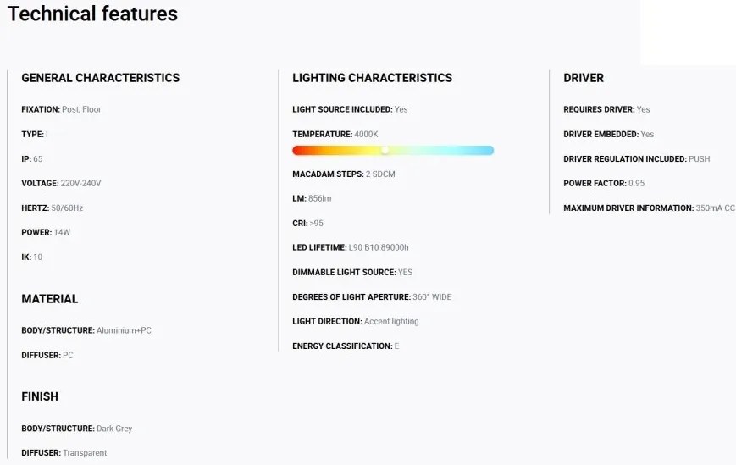The height and width of the screenshot is (465, 736).
Task: Click the Fixation: Post, Floor entry
Action: tap(61, 109)
